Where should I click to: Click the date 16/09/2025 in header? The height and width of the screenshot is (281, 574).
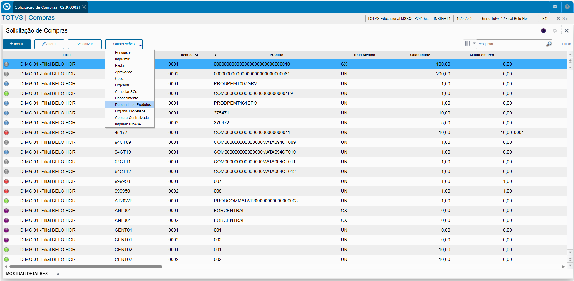(465, 19)
